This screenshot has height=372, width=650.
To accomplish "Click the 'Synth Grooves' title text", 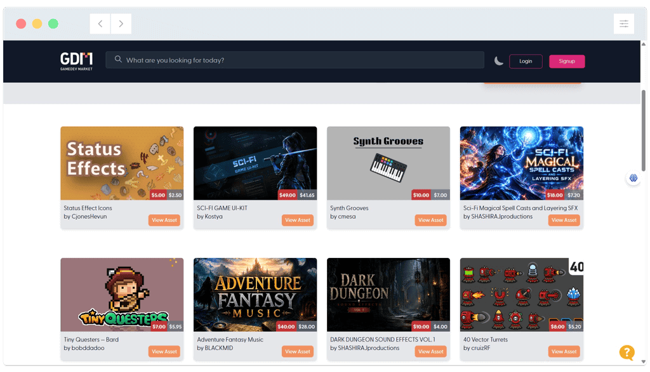I will (349, 208).
